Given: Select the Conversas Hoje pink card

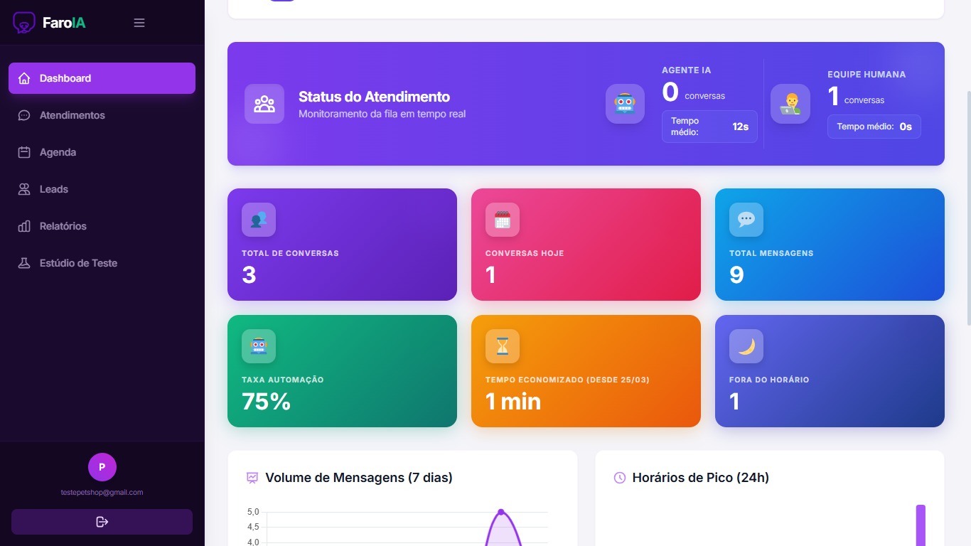Looking at the screenshot, I should [586, 245].
